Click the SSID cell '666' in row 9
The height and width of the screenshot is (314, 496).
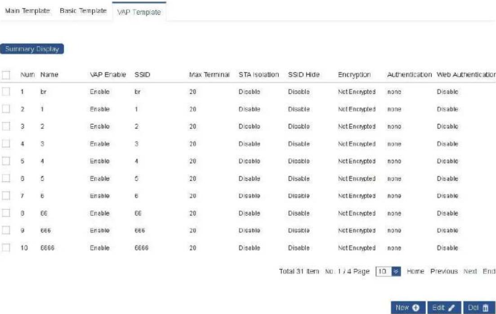point(139,230)
